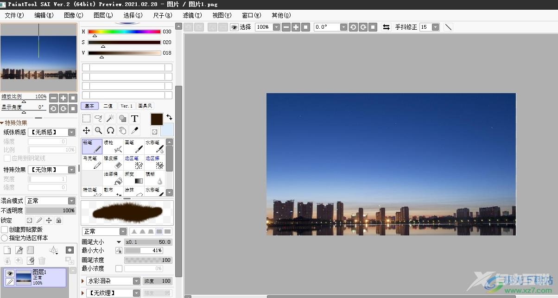Click the straight line drawing icon
Image resolution: width=558 pixels, height=298 pixels.
coord(448,27)
